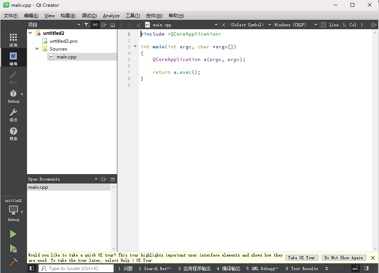Image resolution: width=379 pixels, height=273 pixels.
Task: Expand the Debug mode side arrow
Action: click(x=22, y=94)
